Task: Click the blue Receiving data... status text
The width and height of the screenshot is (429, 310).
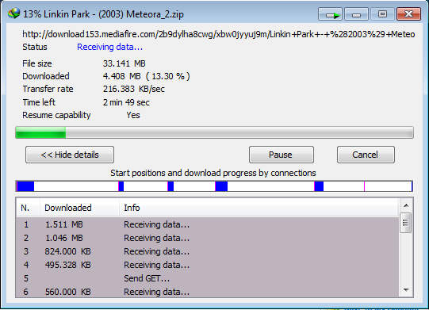Action: click(109, 47)
